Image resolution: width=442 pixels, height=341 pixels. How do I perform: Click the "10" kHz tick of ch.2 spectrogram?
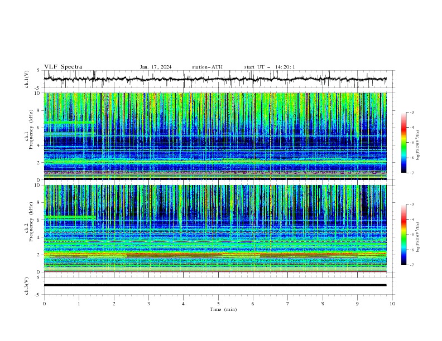point(38,185)
